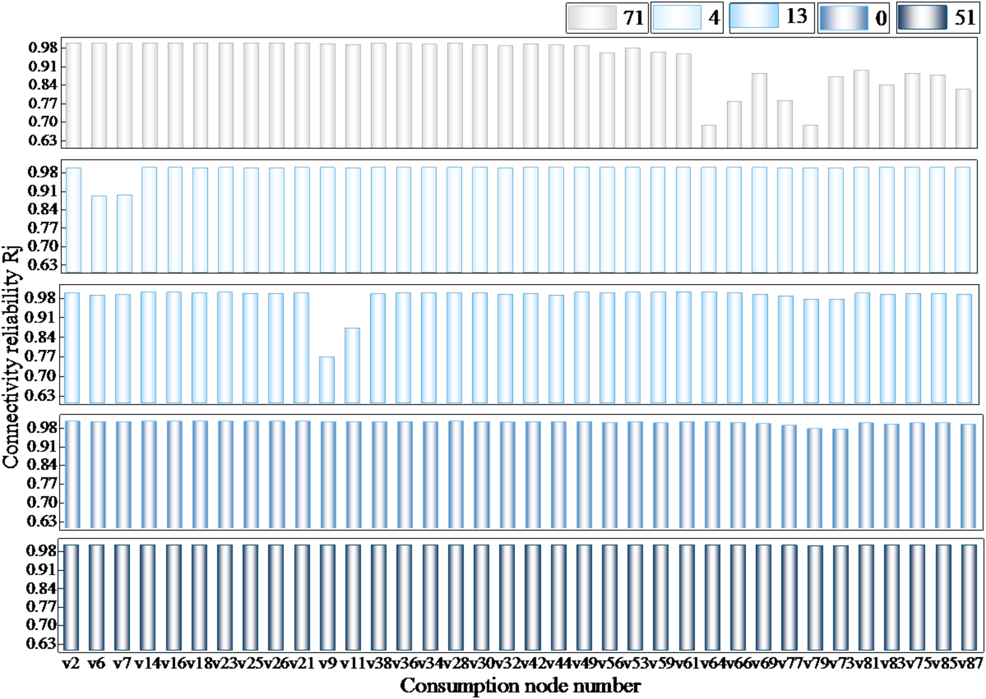Click the x-axis title Consumption node number
Screen dimensions: 986x699
[520, 686]
